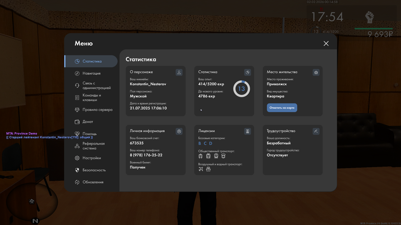This screenshot has width=401, height=225.
Task: Click the pickaxe icon in Трудоустройство card
Action: click(316, 131)
